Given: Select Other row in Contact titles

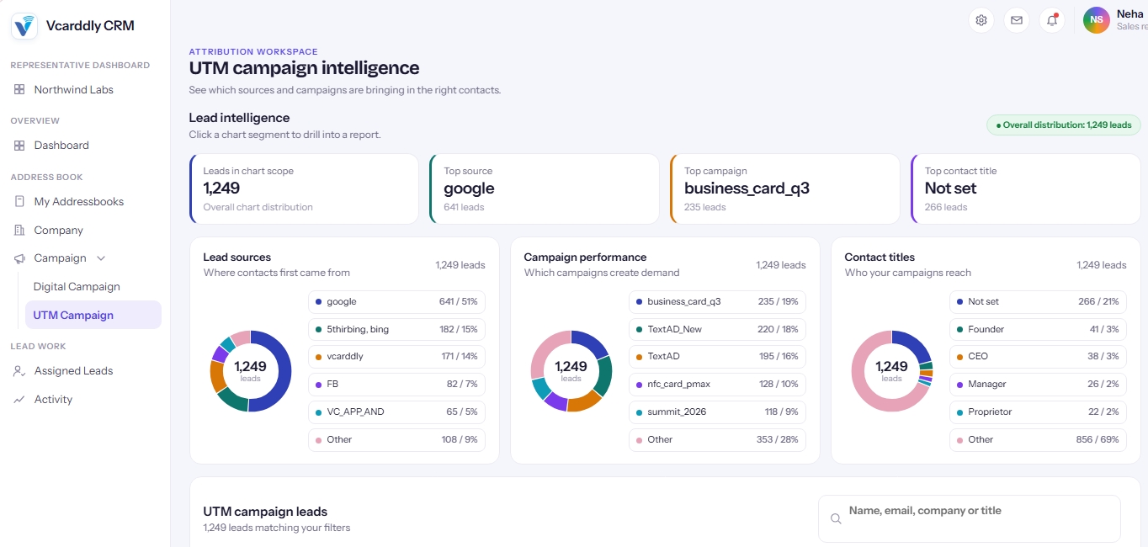Looking at the screenshot, I should [x=1038, y=440].
